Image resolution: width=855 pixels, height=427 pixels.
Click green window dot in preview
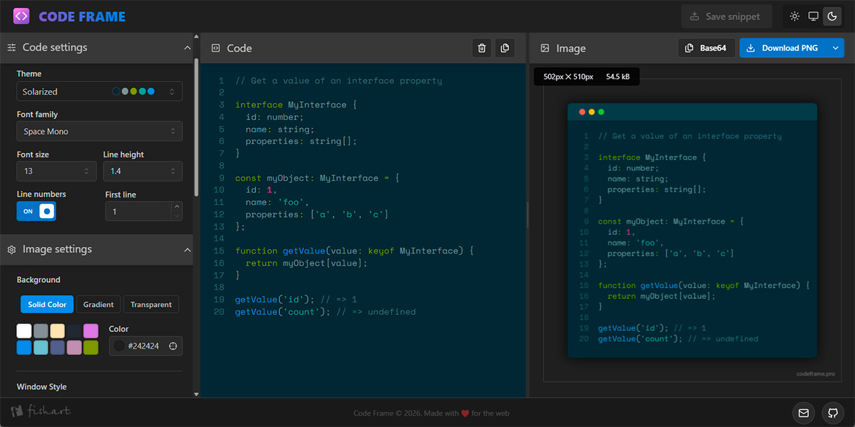pos(601,112)
